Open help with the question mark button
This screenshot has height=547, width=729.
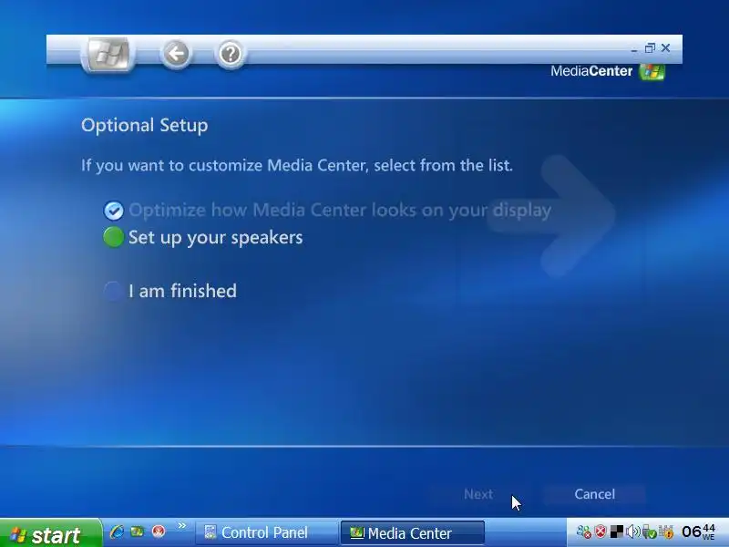point(230,54)
